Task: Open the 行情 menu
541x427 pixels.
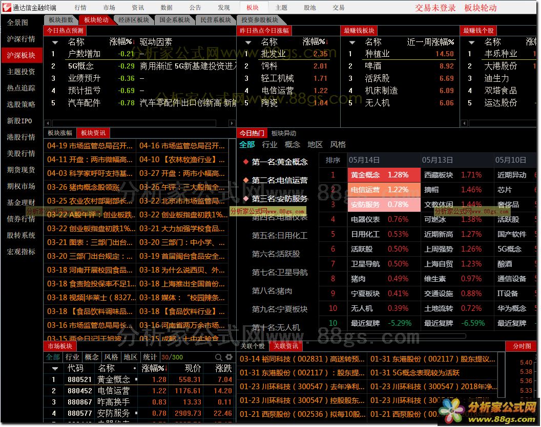Action: [x=80, y=7]
